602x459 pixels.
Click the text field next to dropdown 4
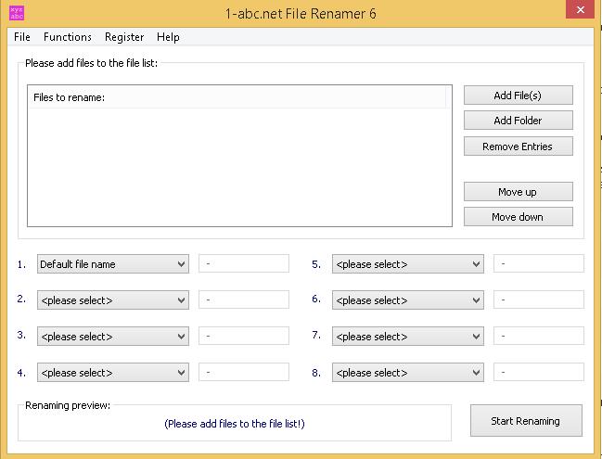point(244,372)
